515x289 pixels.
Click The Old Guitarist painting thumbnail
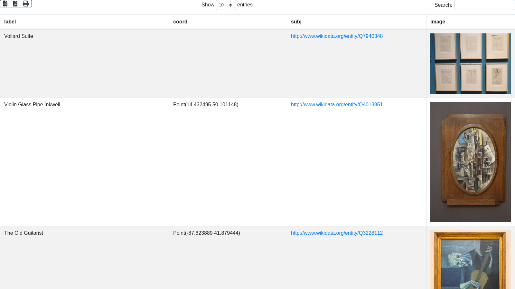click(470, 259)
